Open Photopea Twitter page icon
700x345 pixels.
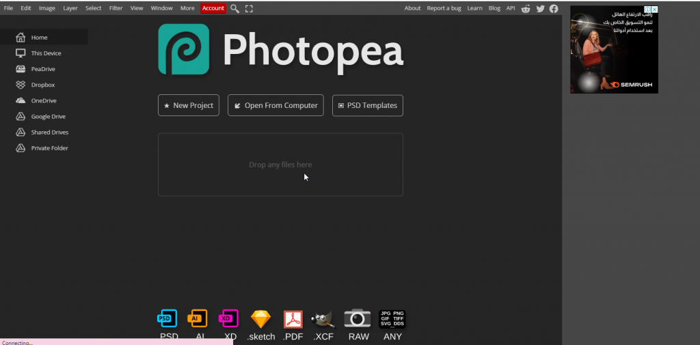540,8
